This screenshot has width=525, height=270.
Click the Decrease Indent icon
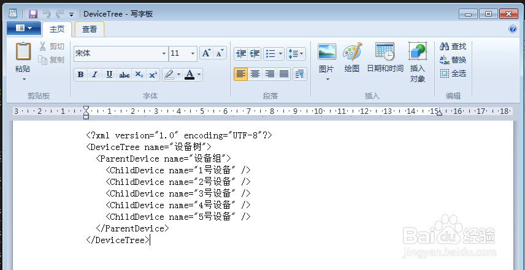(x=241, y=53)
